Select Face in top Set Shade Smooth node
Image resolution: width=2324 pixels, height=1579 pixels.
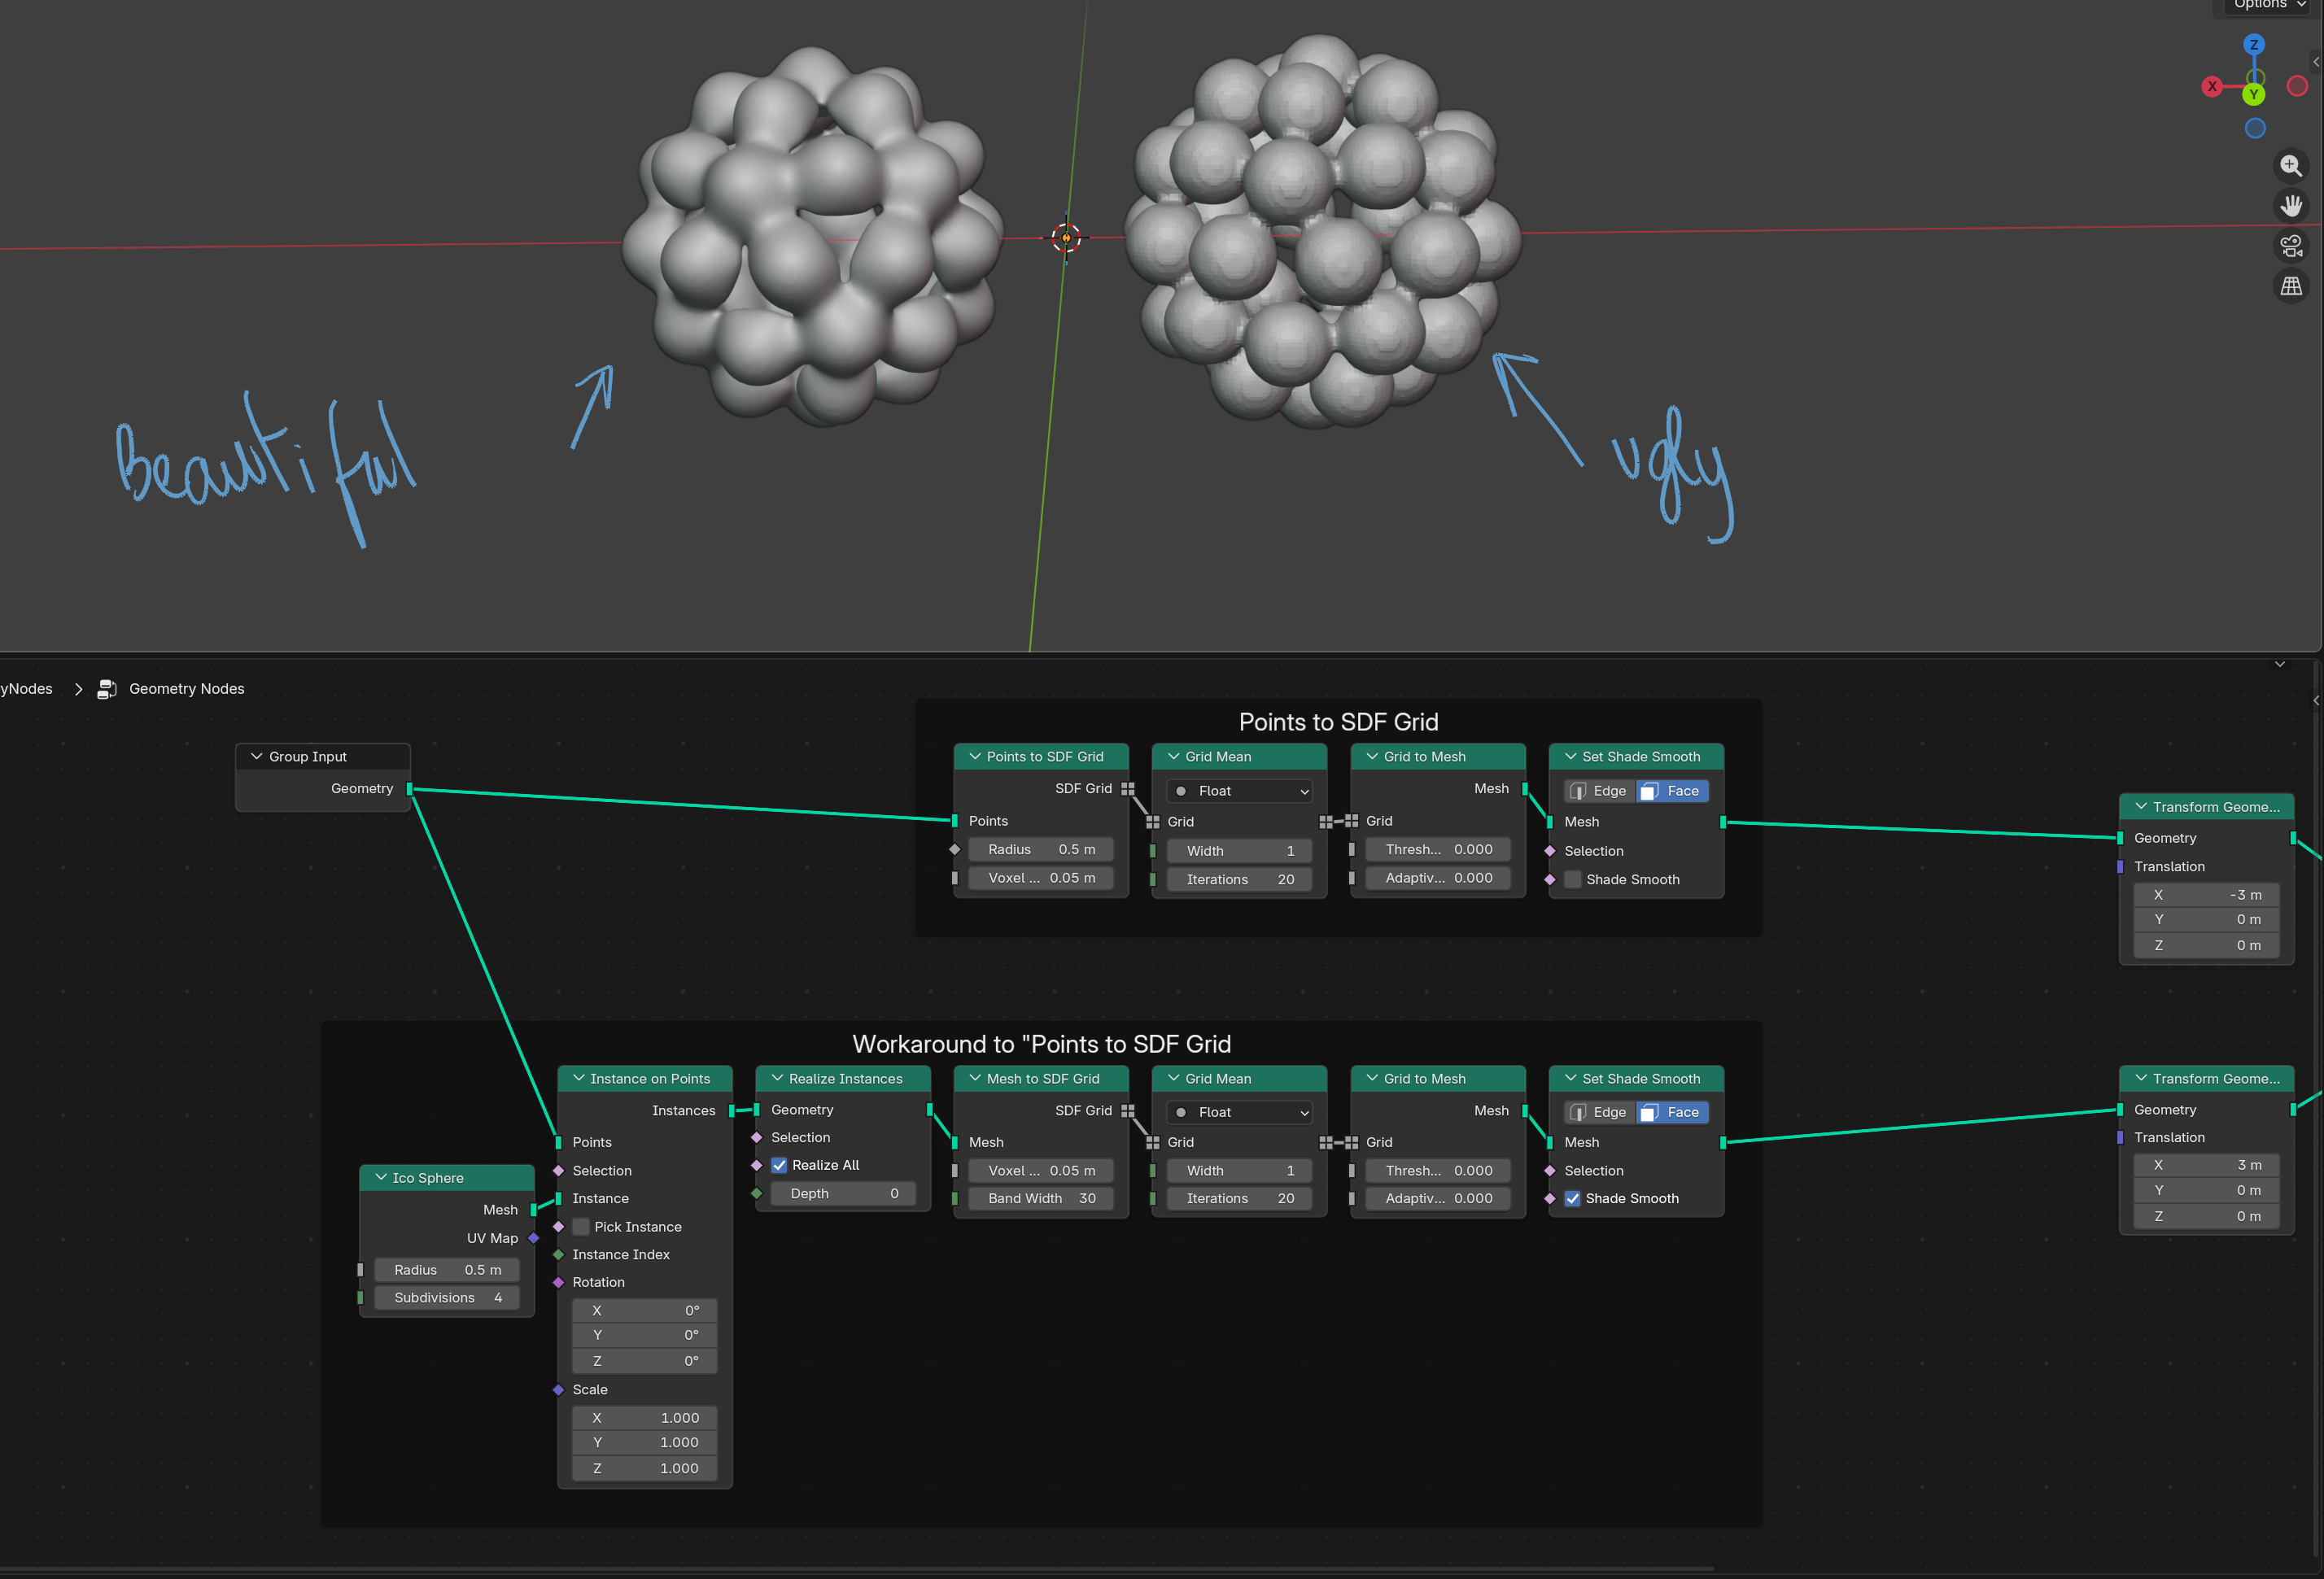tap(1672, 791)
